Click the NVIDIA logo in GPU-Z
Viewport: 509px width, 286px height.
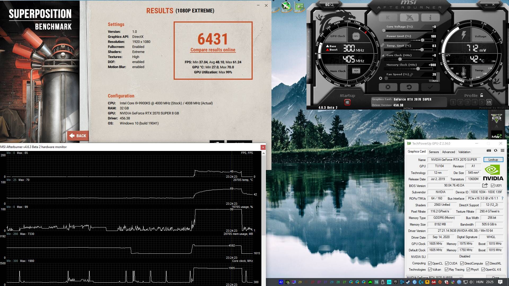tap(493, 173)
